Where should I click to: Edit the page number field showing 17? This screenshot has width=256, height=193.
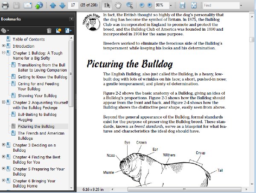pos(73,5)
